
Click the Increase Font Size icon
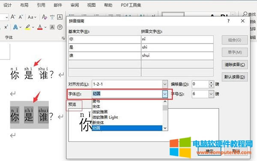(x=13, y=17)
